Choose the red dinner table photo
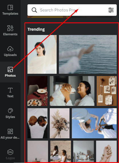The image size is (119, 163). pos(37,91)
